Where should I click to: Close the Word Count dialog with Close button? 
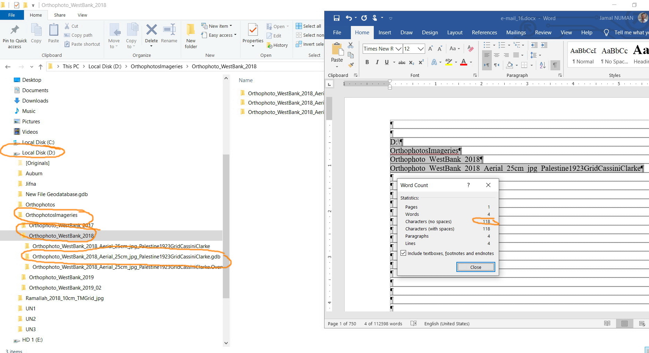[475, 267]
